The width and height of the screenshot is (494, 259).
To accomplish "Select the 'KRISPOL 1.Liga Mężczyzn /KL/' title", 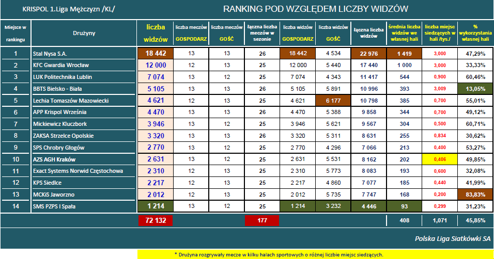I will [x=68, y=9].
